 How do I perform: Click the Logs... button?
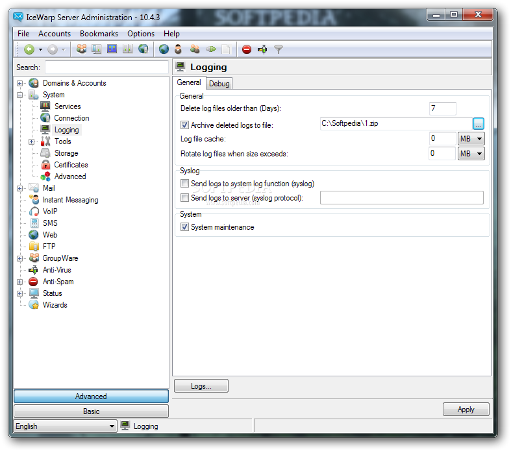point(201,386)
